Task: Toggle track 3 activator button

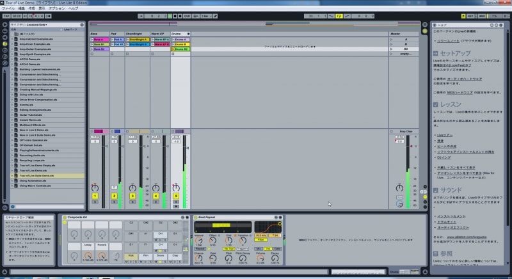Action: point(132,196)
